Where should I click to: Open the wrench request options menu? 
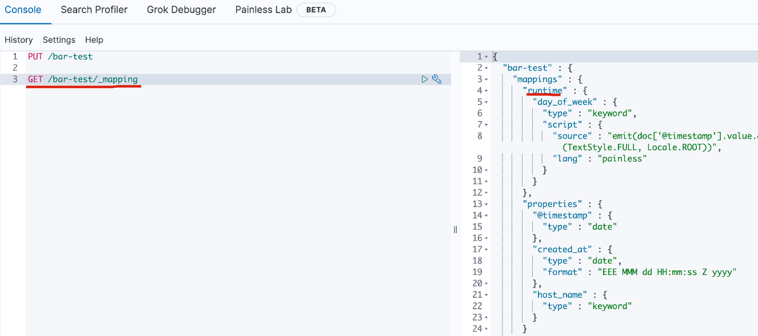[437, 79]
